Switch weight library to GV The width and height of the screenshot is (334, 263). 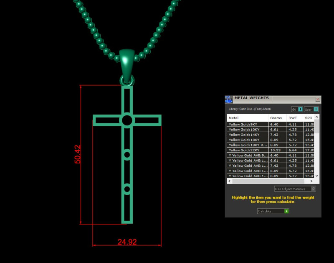(294, 109)
